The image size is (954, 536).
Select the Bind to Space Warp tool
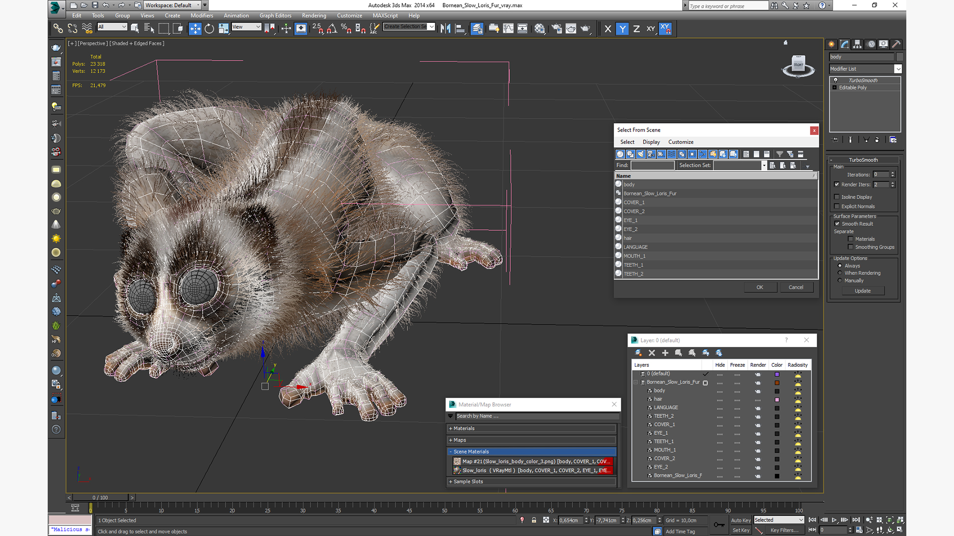87,29
